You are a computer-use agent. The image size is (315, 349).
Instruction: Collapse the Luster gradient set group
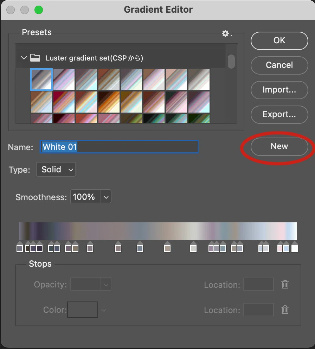tap(24, 58)
